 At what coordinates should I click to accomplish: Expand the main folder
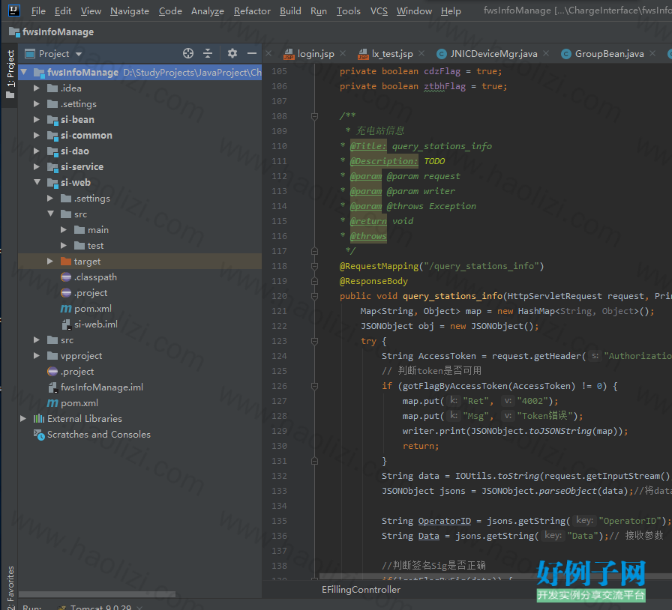[x=64, y=229]
